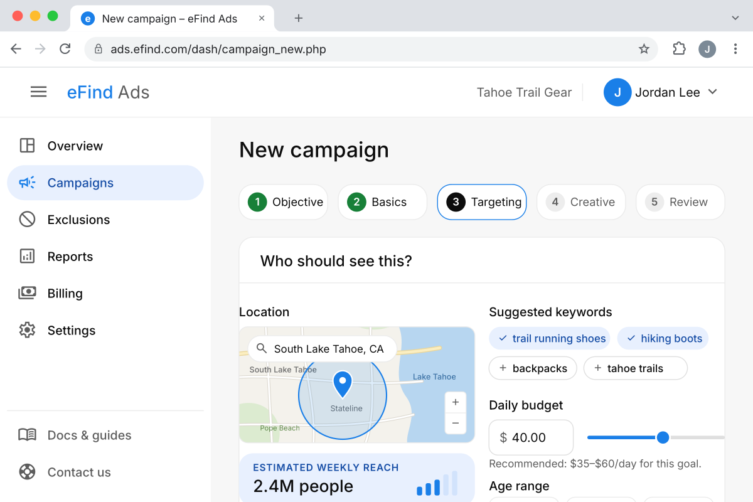The width and height of the screenshot is (753, 502).
Task: Click the browser back button
Action: pos(16,49)
